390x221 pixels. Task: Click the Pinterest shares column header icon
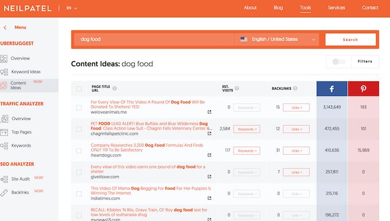(364, 89)
